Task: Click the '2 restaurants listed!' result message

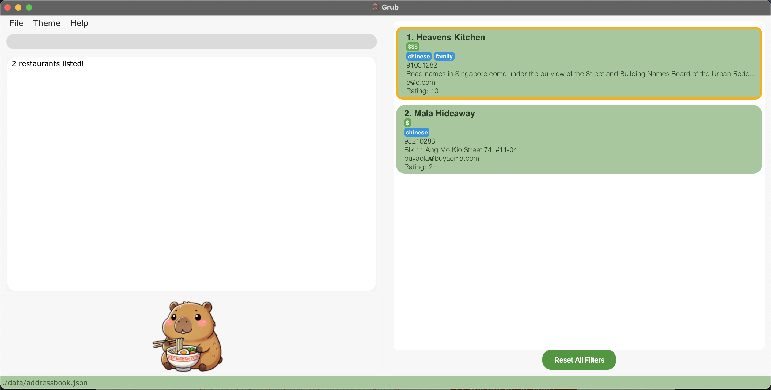Action: coord(48,64)
